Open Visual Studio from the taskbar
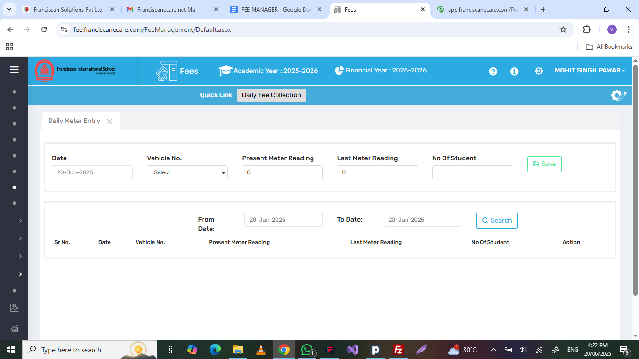 coord(353,350)
